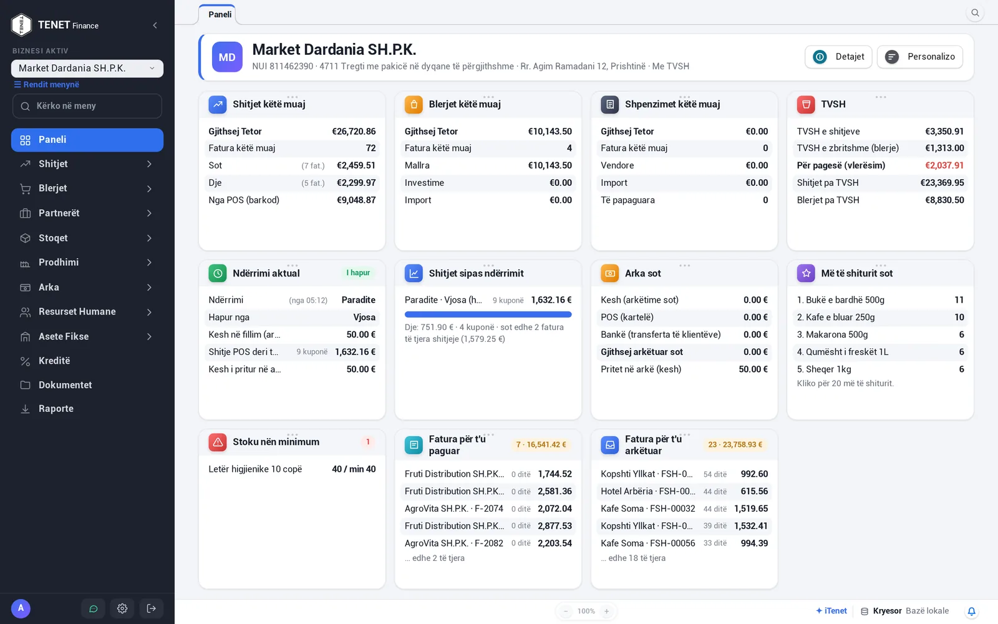Click the I hapur shift status badge
The height and width of the screenshot is (624, 998).
(358, 273)
